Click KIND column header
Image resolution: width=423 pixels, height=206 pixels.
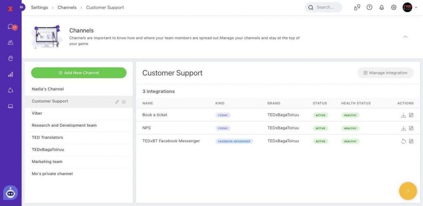pyautogui.click(x=220, y=103)
